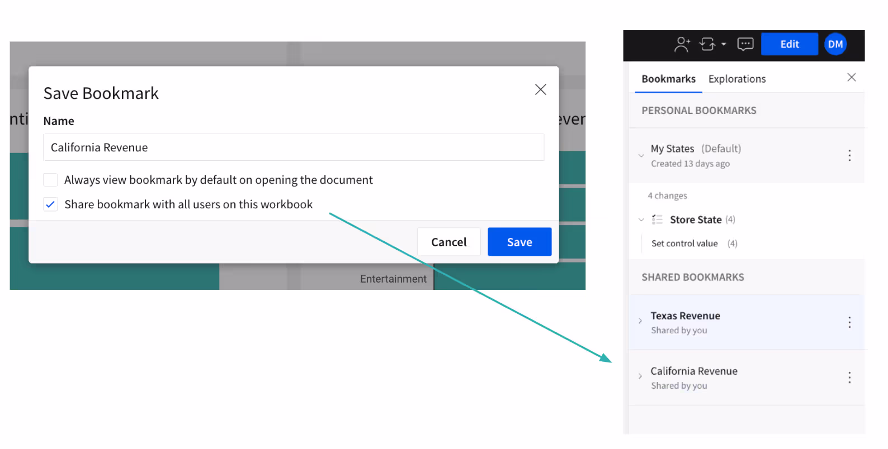Collapse the Store State changes group
This screenshot has height=449, width=888.
pyautogui.click(x=641, y=220)
